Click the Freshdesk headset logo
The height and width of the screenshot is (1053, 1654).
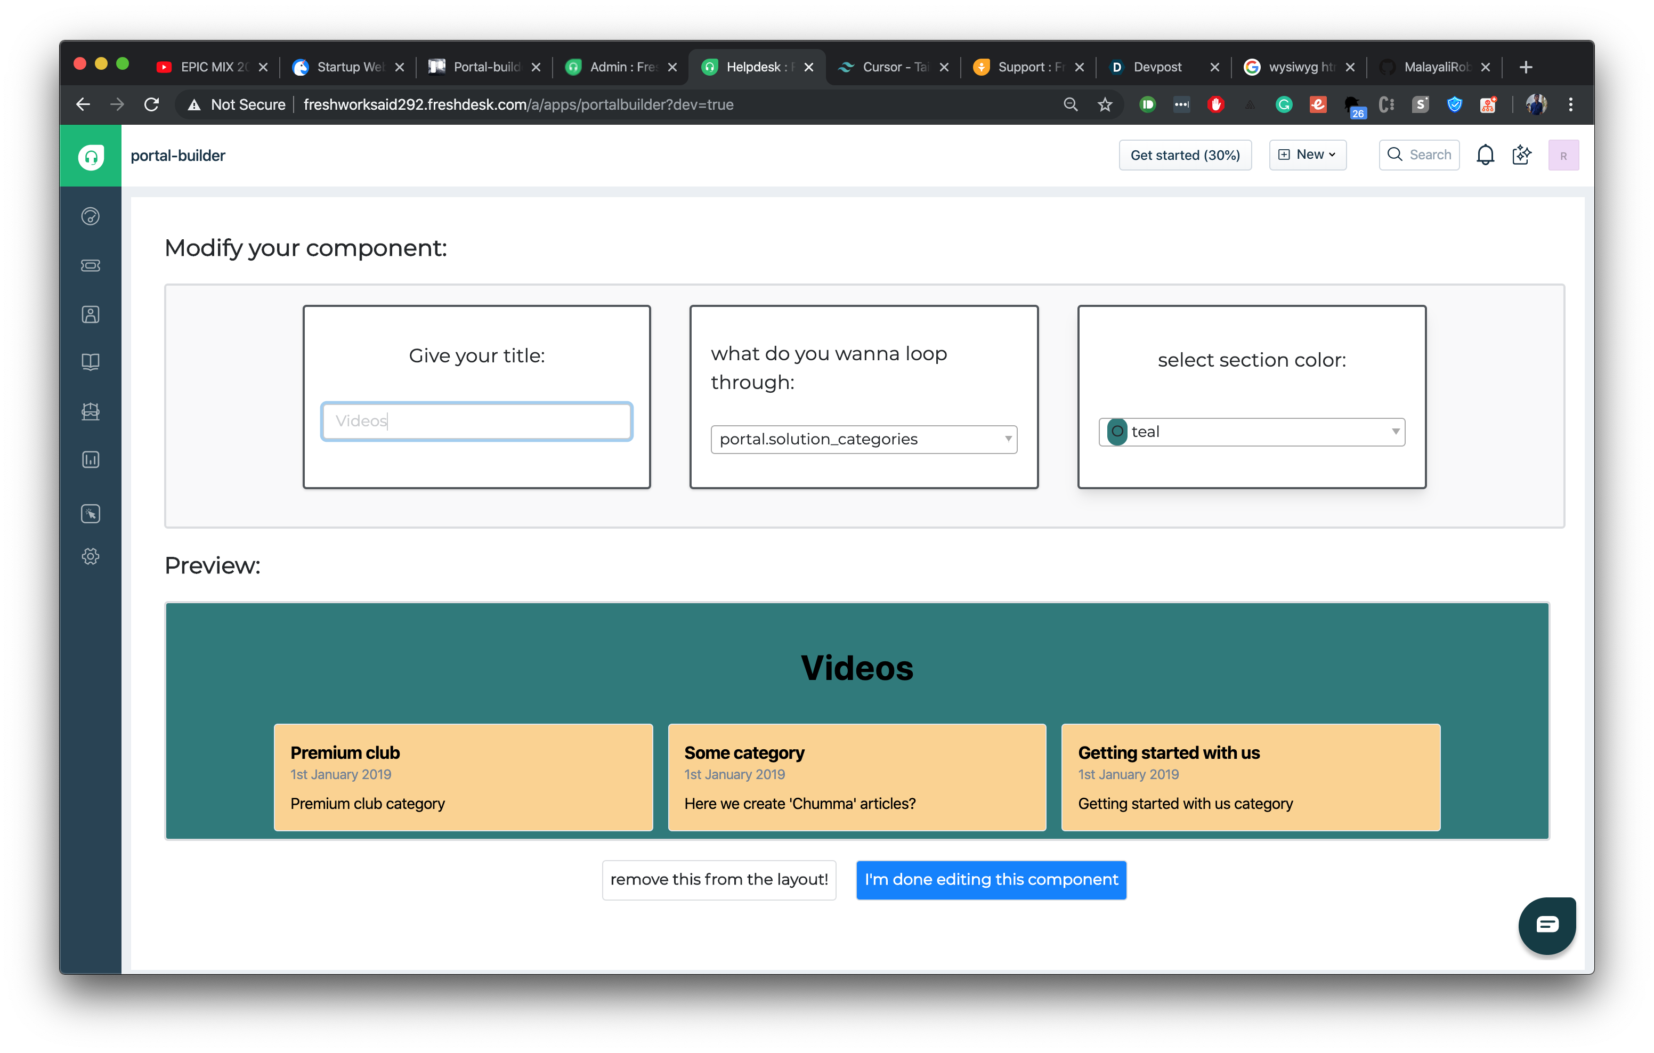point(91,156)
